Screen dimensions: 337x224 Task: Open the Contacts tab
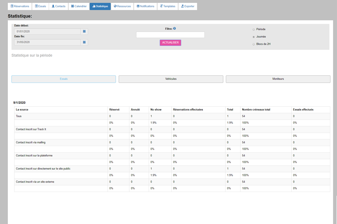tap(59, 7)
